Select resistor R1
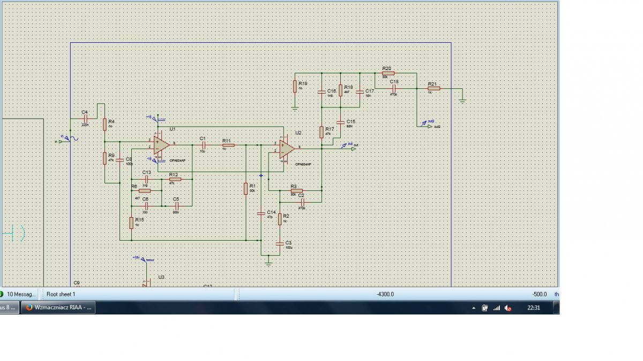 pyautogui.click(x=245, y=188)
